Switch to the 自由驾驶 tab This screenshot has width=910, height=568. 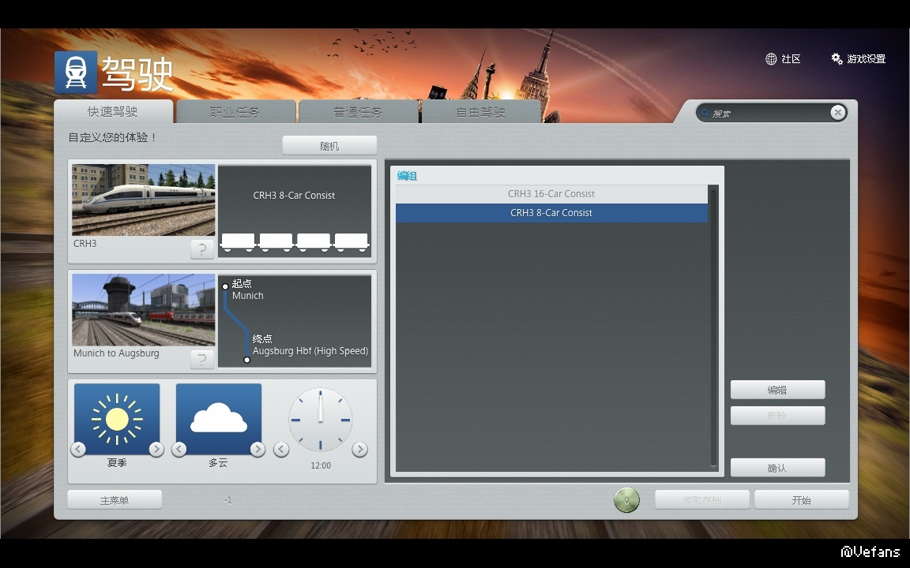(480, 112)
